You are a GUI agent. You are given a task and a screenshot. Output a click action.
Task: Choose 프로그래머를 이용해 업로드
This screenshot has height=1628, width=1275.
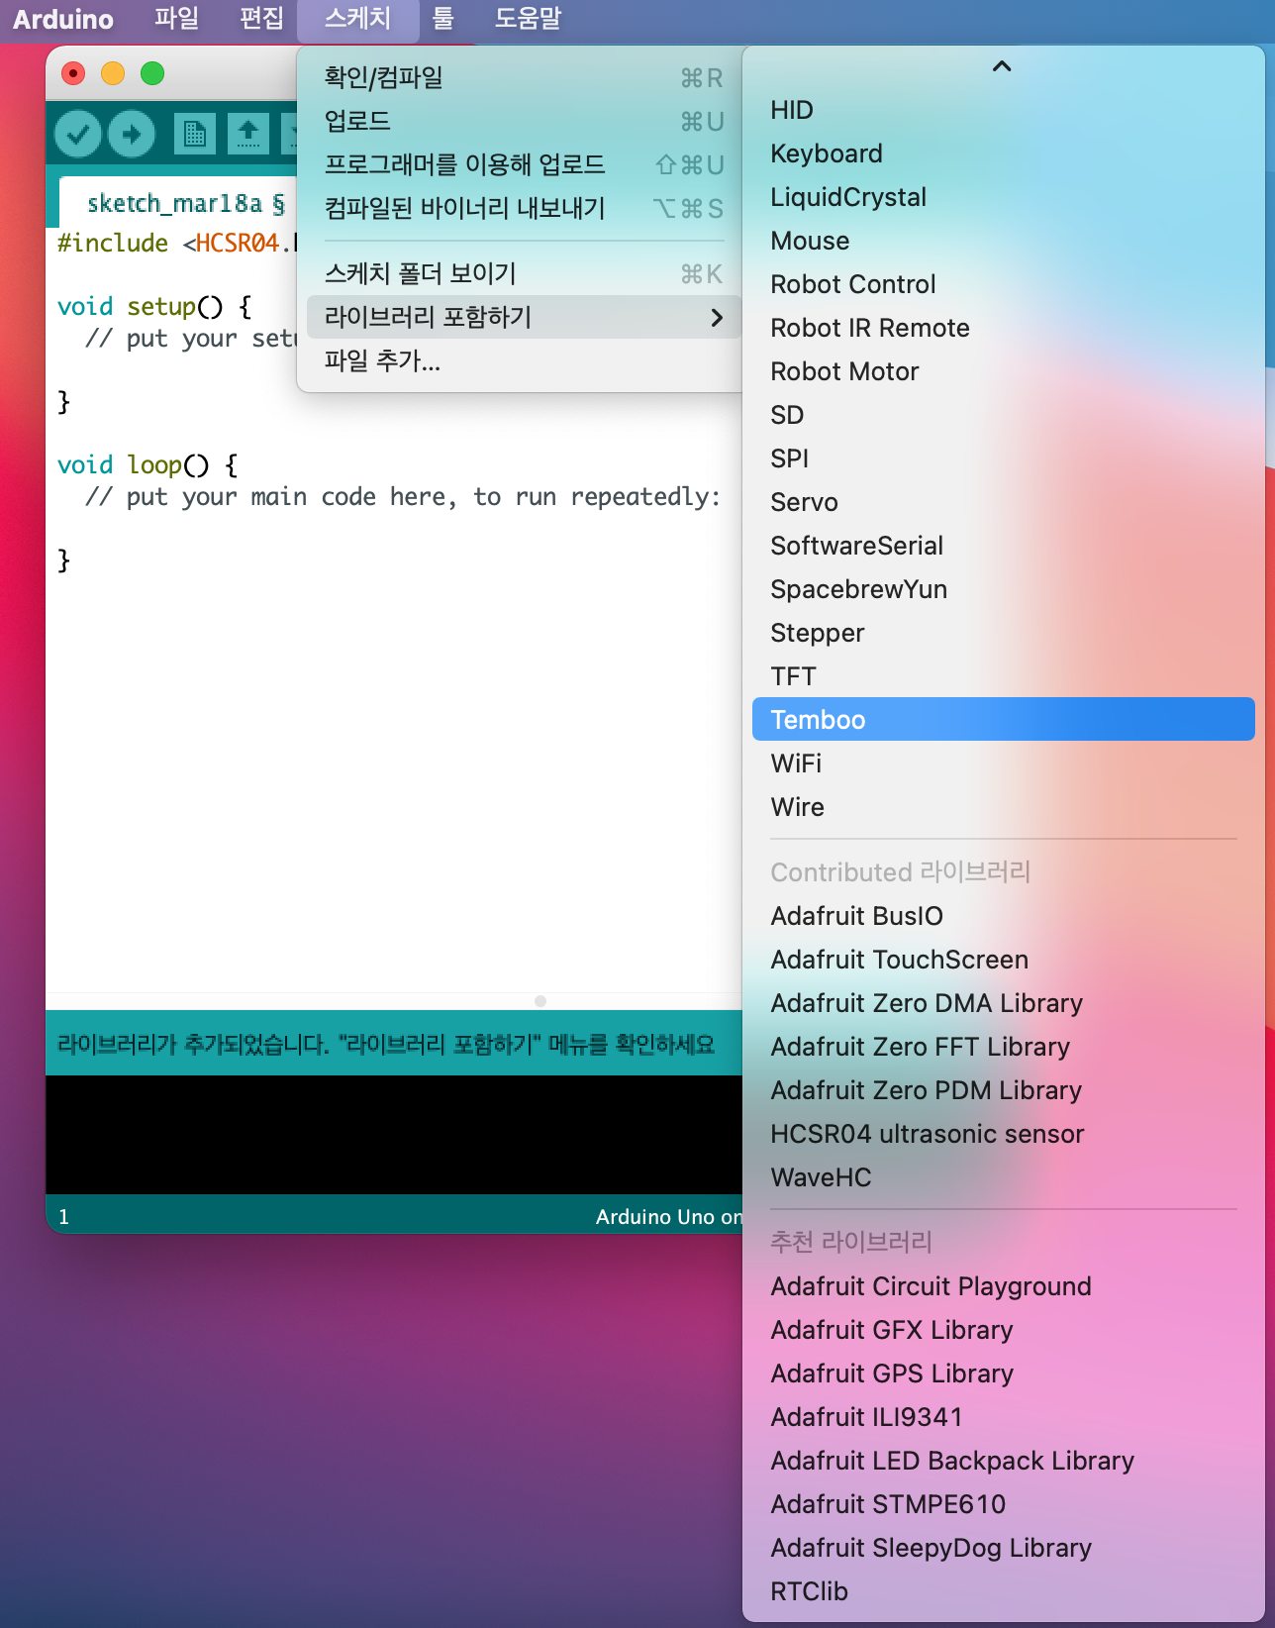click(524, 164)
